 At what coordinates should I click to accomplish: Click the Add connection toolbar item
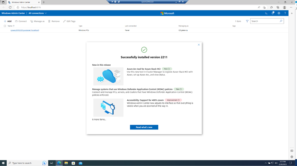coord(8,21)
